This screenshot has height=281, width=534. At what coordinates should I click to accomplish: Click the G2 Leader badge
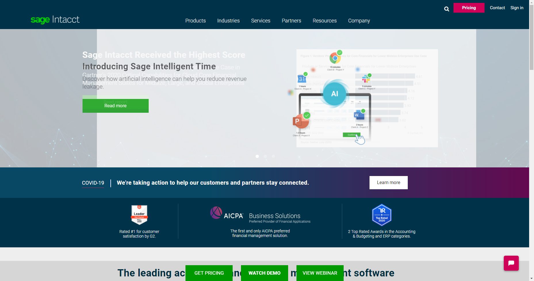(139, 215)
